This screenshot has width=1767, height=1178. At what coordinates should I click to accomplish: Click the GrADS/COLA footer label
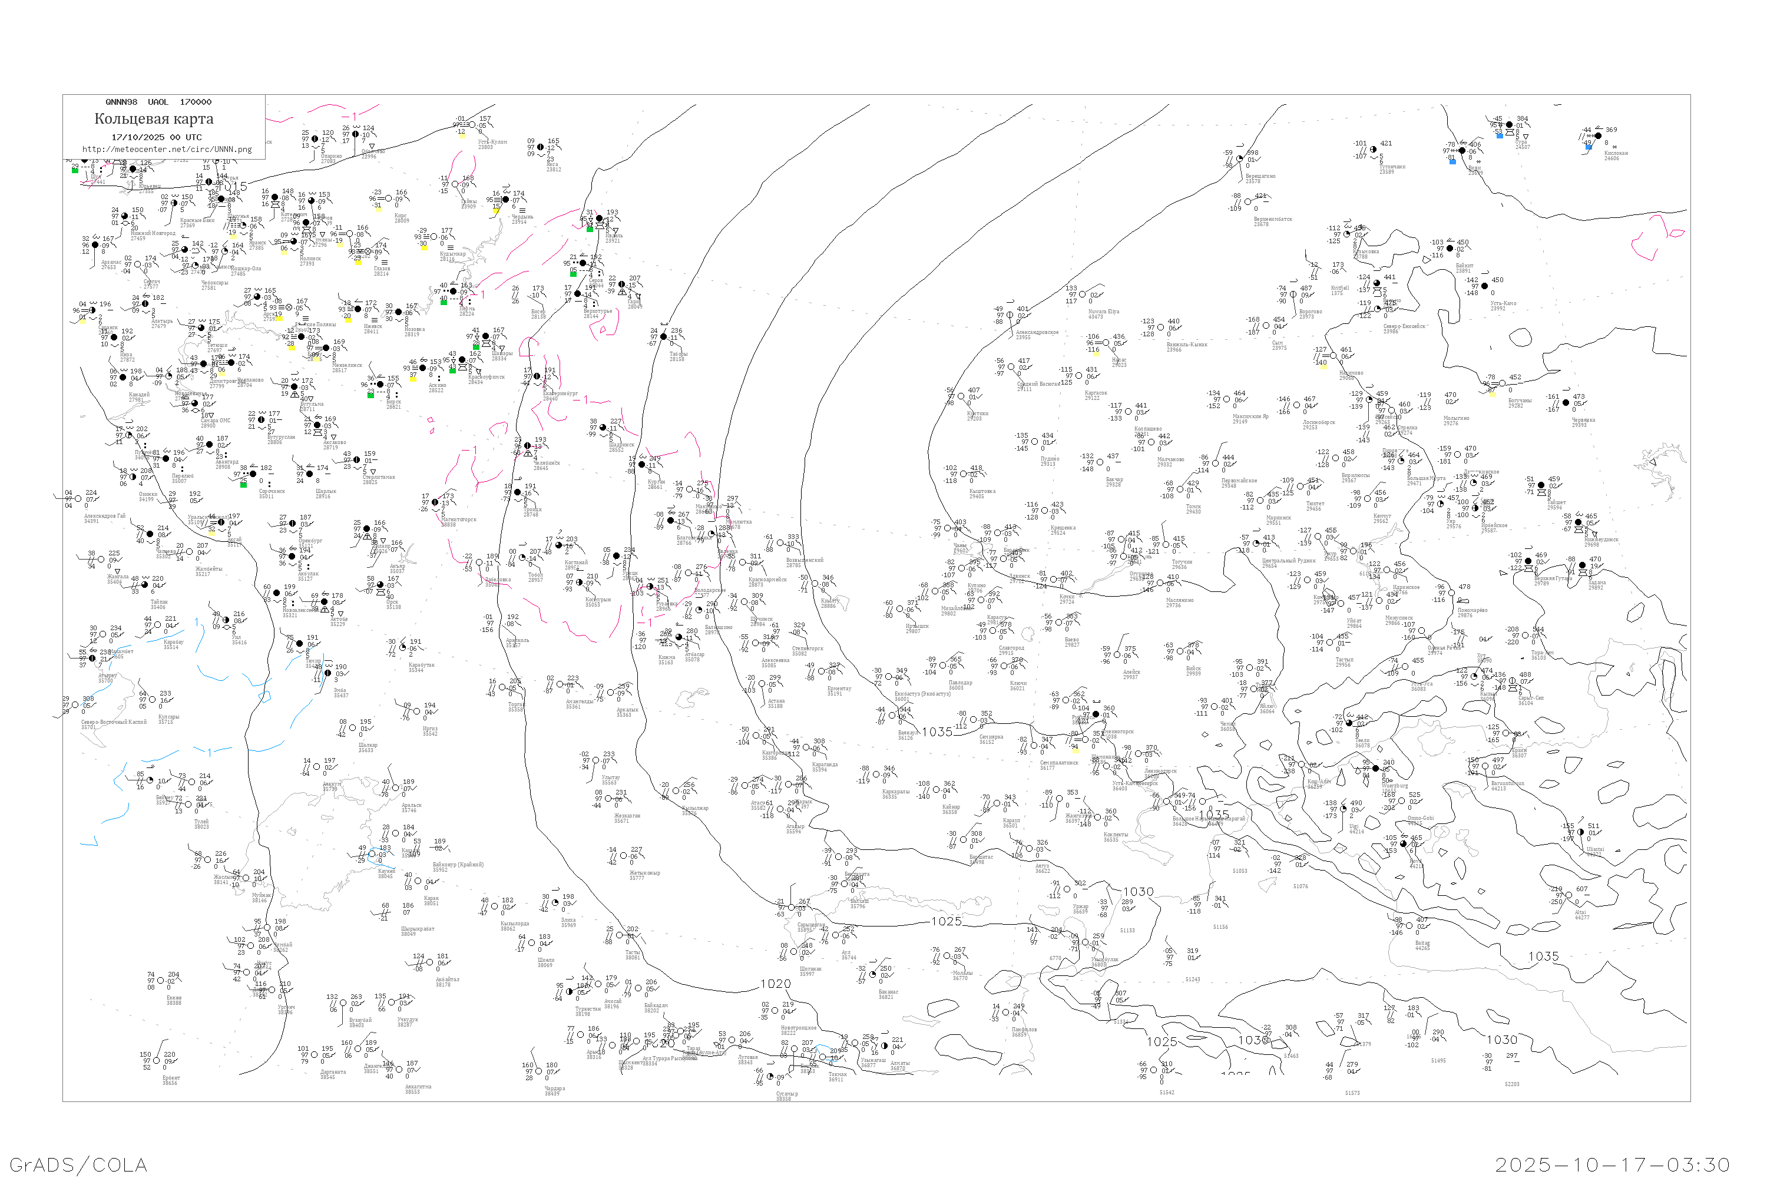coord(78,1164)
